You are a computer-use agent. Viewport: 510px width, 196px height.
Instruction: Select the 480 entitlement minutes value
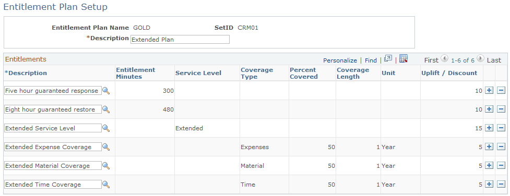point(168,109)
